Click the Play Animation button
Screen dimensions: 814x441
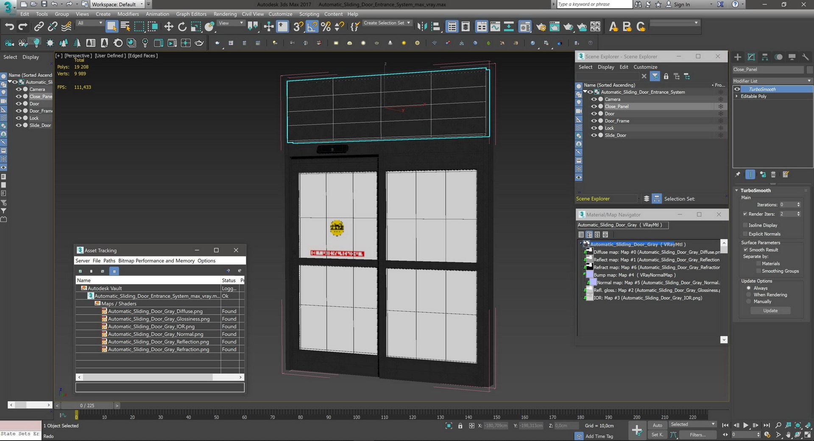746,425
